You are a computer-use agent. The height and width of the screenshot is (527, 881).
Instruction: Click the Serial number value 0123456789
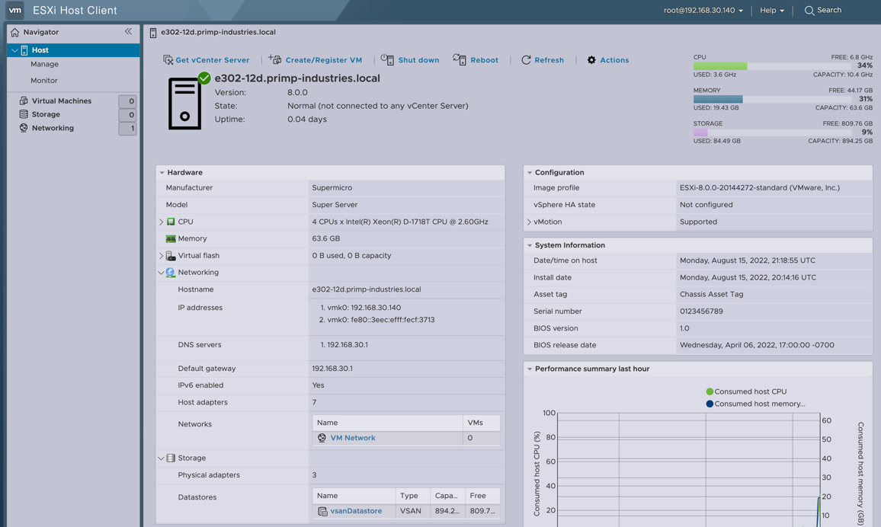pyautogui.click(x=701, y=311)
